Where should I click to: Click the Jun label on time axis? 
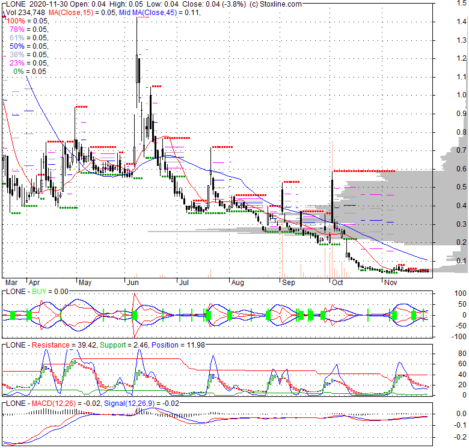[132, 283]
